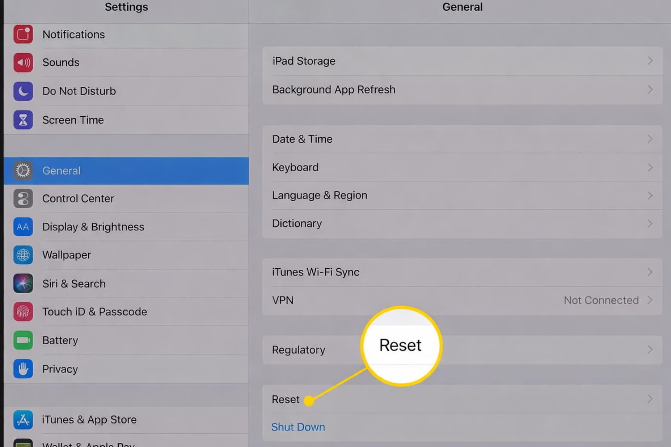This screenshot has width=671, height=447.
Task: Click the Wallpaper globe icon
Action: pyautogui.click(x=23, y=255)
